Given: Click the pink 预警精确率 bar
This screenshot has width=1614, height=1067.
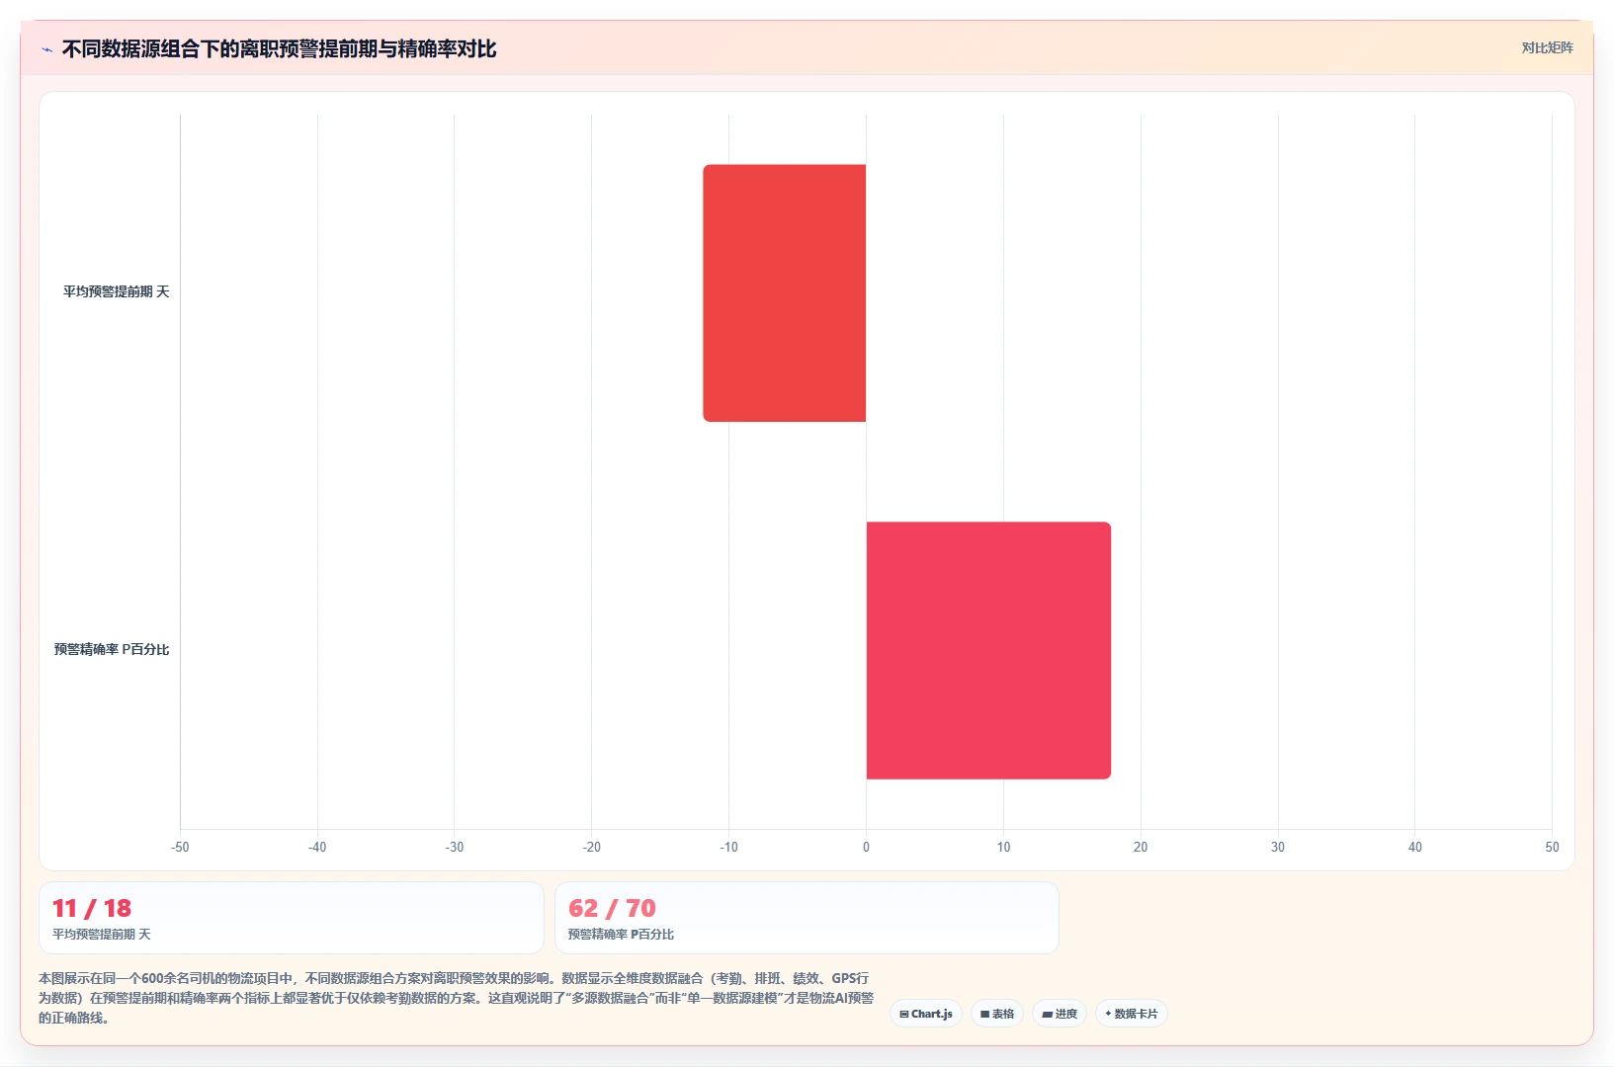Looking at the screenshot, I should pyautogui.click(x=988, y=650).
